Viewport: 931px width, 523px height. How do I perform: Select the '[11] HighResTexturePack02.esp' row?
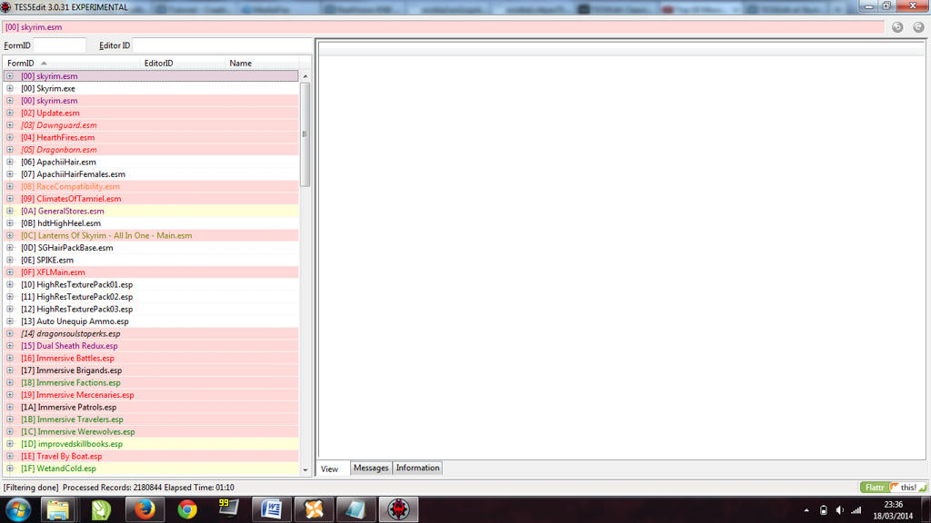(152, 297)
